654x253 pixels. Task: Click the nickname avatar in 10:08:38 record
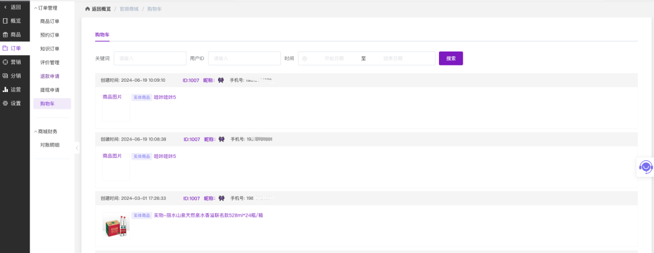pos(222,139)
